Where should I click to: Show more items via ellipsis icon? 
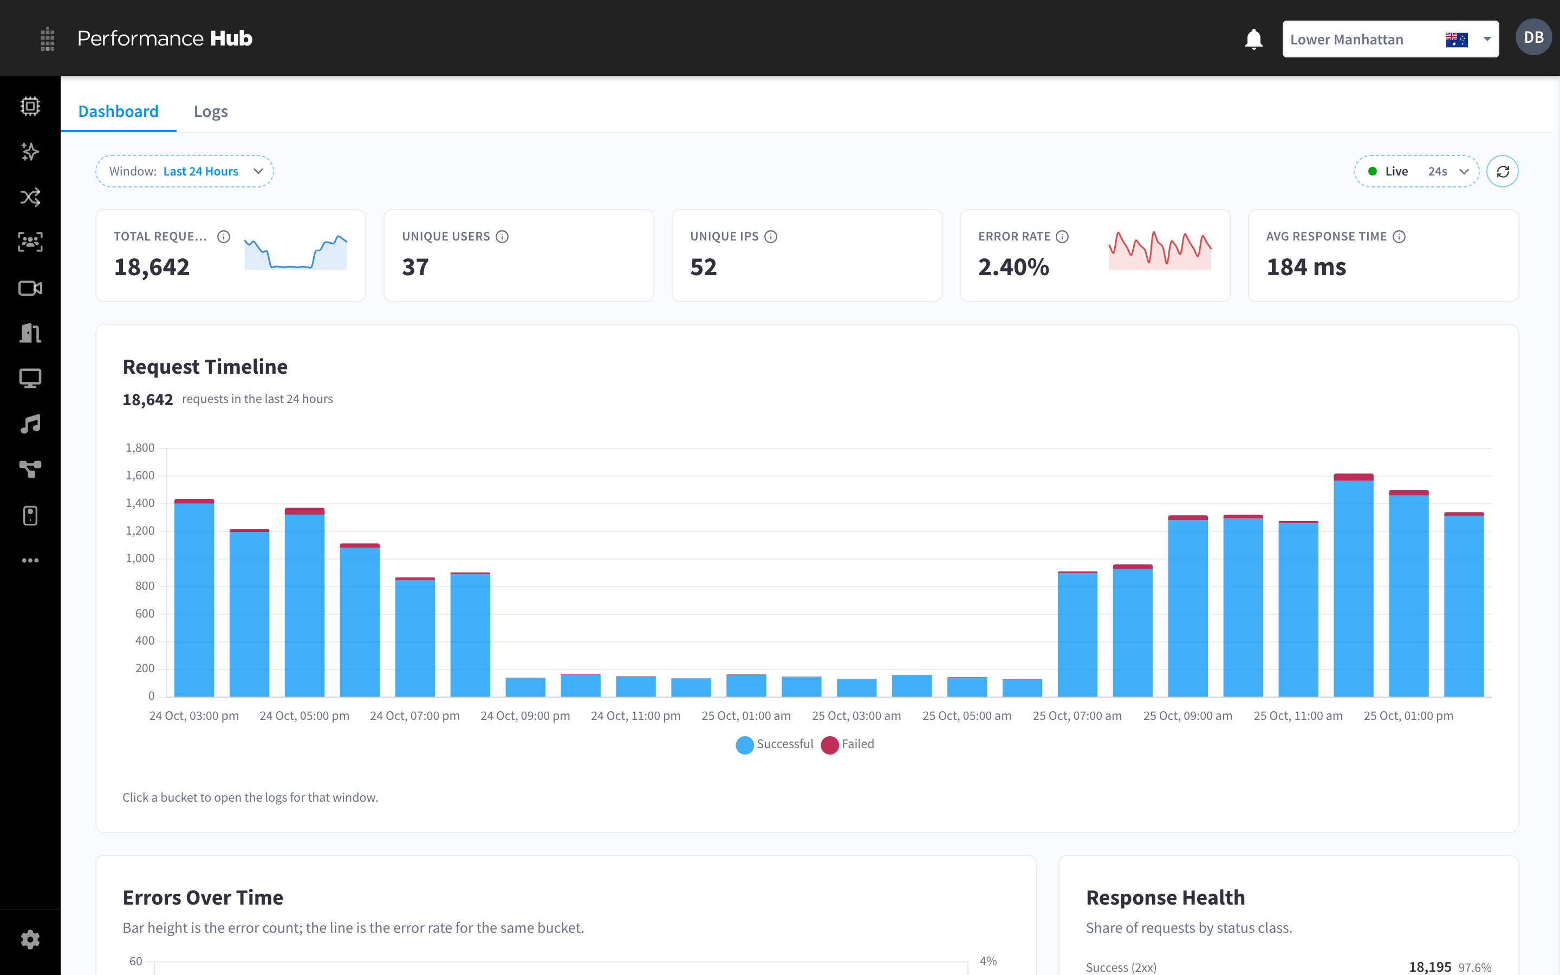pos(30,561)
